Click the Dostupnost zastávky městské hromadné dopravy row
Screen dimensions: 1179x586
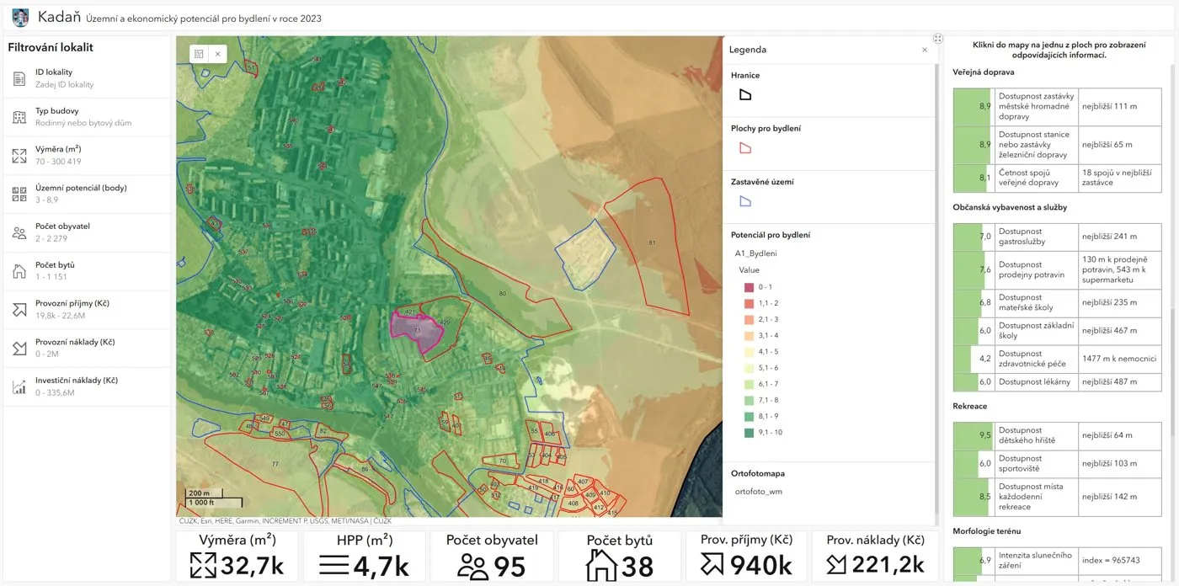[x=1058, y=107]
